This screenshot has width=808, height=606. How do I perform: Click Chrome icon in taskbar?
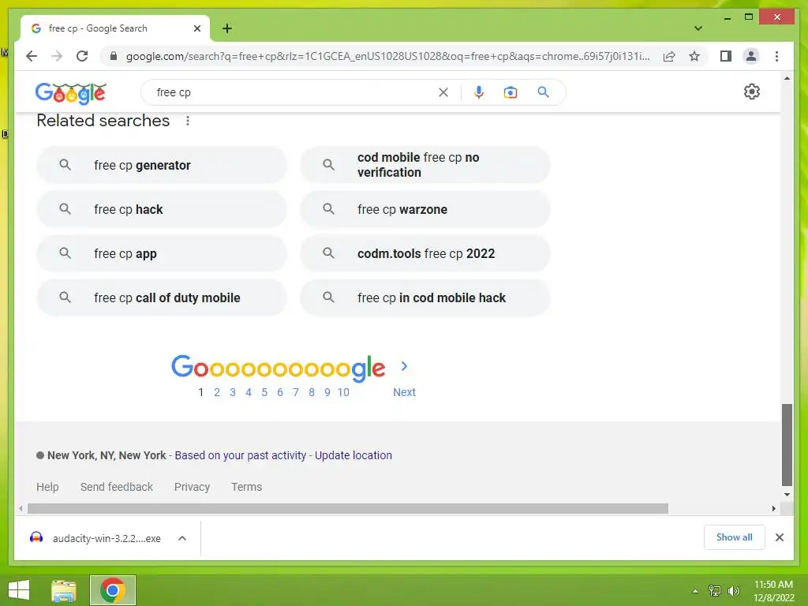112,590
